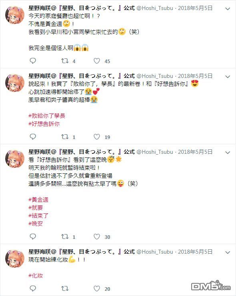This screenshot has height=296, width=236.
Task: Open the #黃金週 hashtag
Action: 38,200
